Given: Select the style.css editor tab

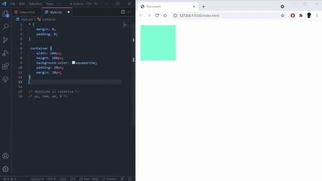Looking at the screenshot, I should (57, 12).
